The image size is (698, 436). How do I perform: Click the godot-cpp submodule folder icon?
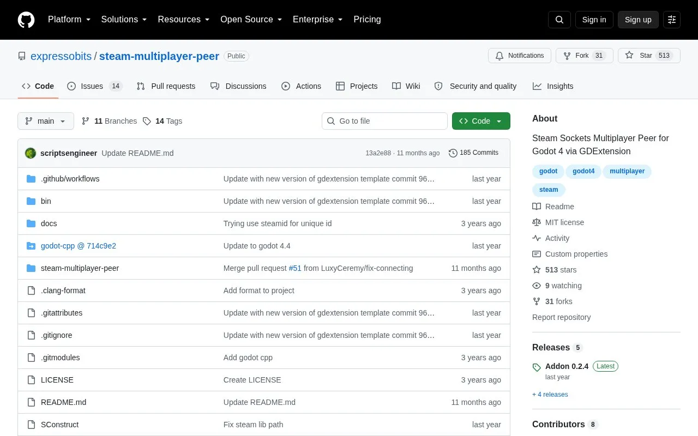point(31,246)
